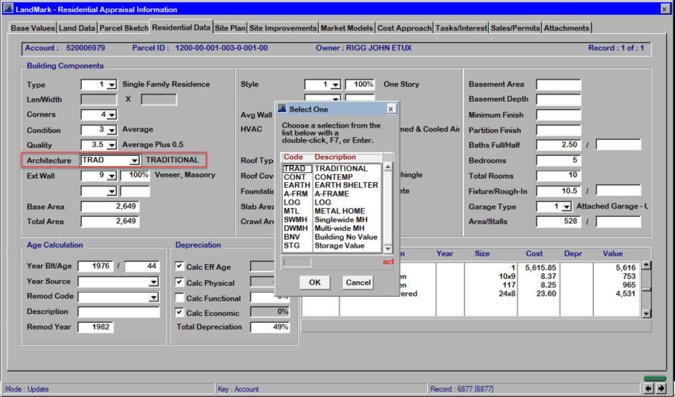Switch to the Market Models tab

[x=346, y=28]
